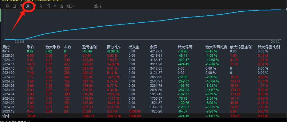Click the floating loss -422.17
The height and width of the screenshot is (122, 287).
click(x=183, y=60)
